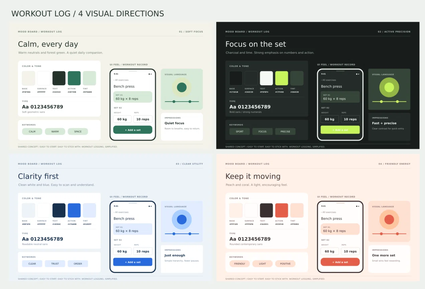Viewport: 425px width, 289px height.
Task: Click the '10 reps' field in dark phone
Action: [350, 119]
